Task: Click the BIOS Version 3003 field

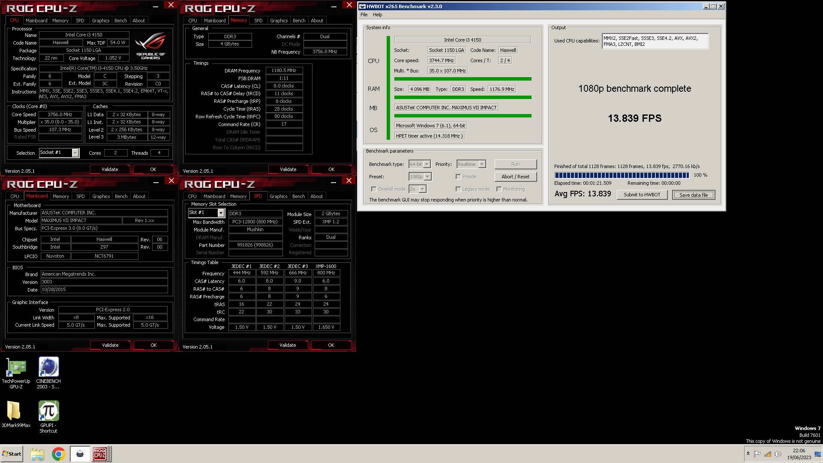Action: (x=104, y=282)
